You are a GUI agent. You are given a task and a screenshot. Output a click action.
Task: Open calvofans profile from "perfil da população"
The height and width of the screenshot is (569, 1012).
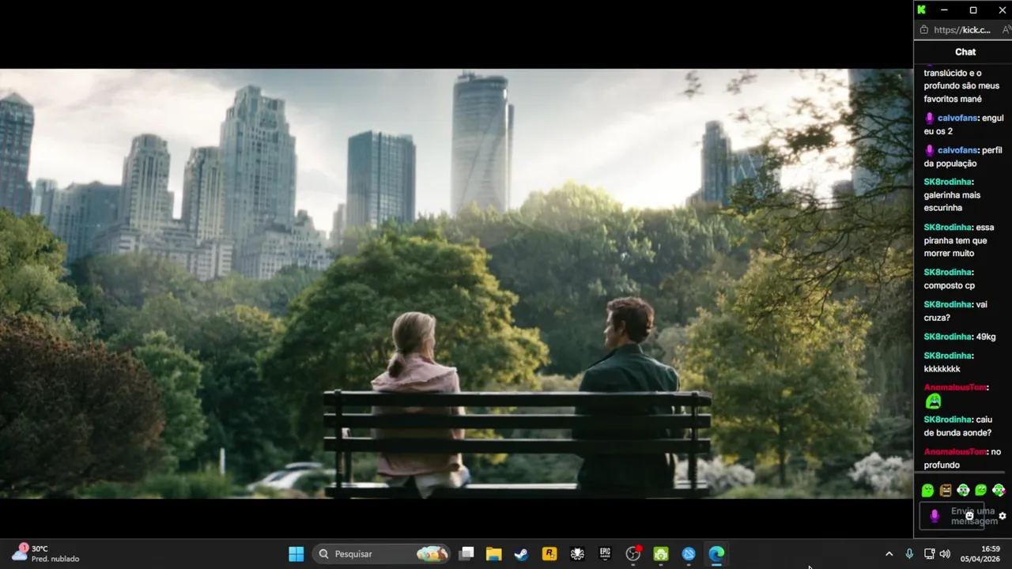(957, 150)
